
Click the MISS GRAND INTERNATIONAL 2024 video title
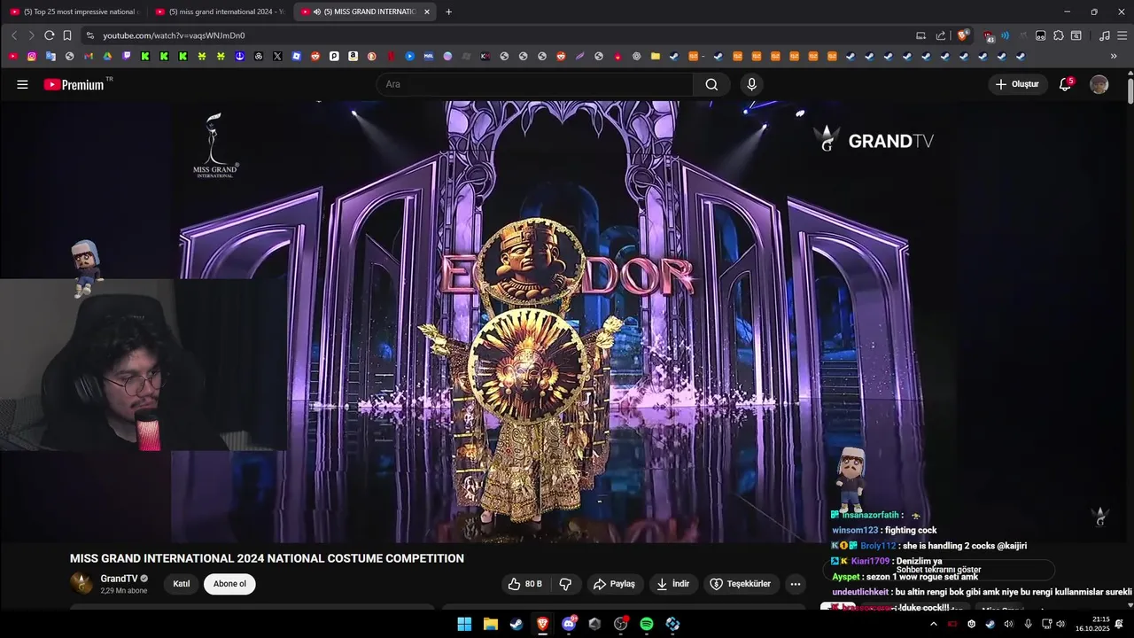(x=267, y=558)
